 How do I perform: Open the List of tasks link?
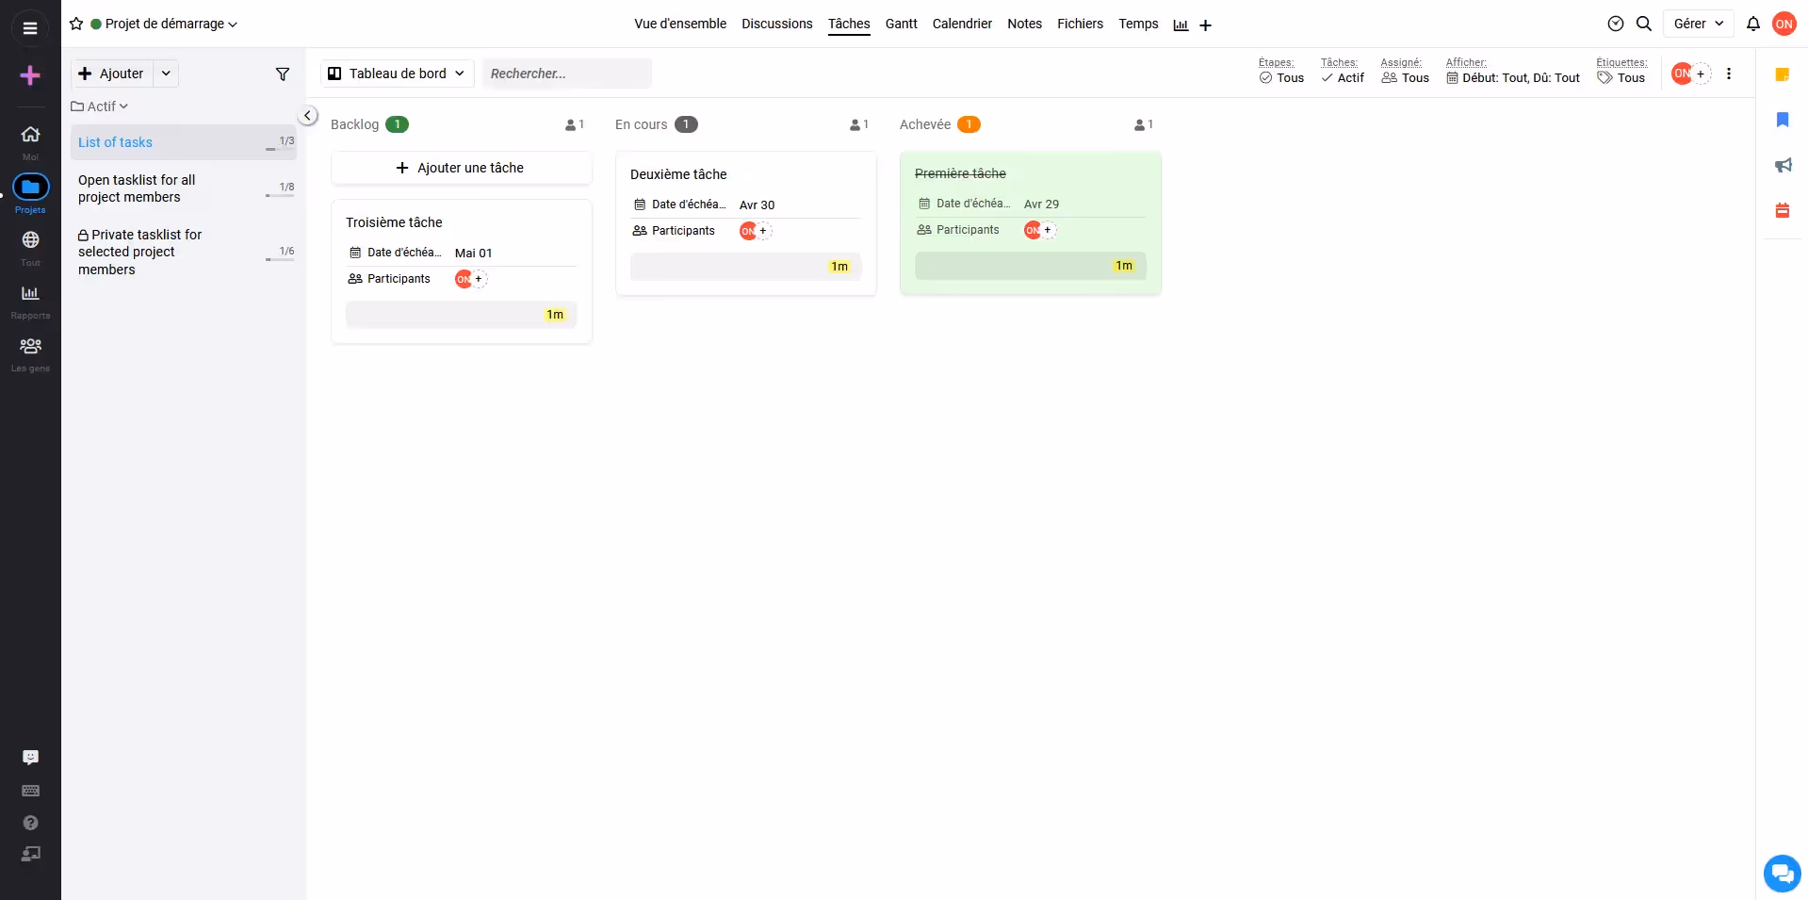115,142
